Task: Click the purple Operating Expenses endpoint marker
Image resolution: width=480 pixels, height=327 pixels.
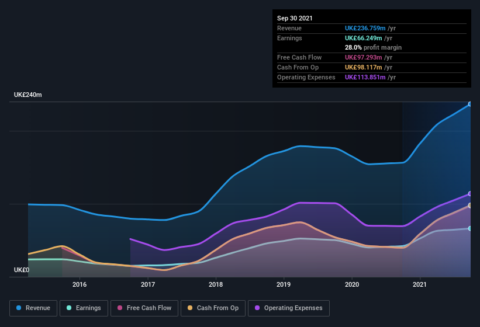Action: point(469,194)
